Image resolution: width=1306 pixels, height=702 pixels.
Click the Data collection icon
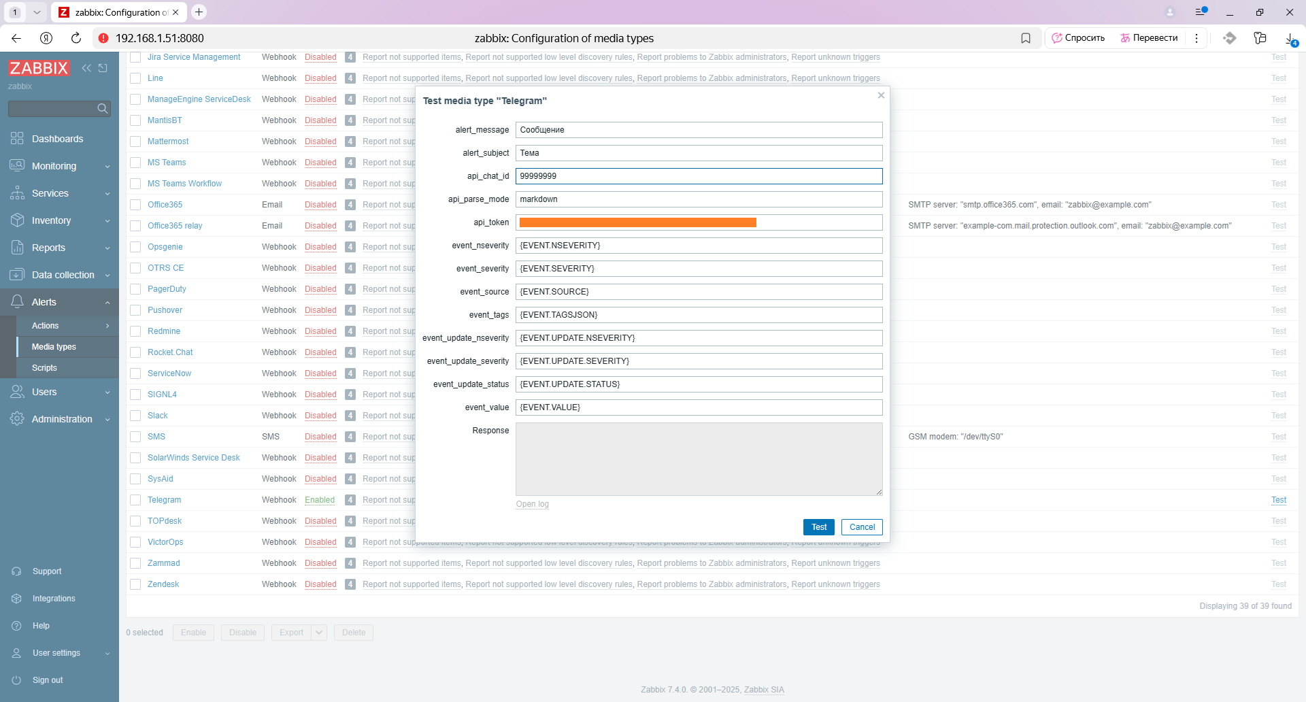pos(17,275)
